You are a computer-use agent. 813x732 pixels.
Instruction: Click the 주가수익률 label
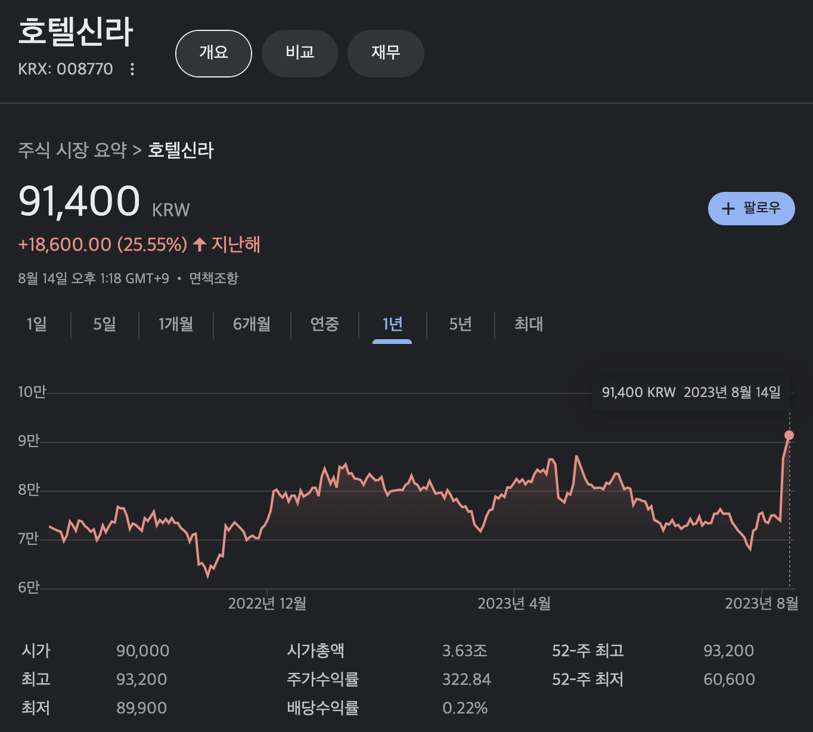pyautogui.click(x=322, y=679)
